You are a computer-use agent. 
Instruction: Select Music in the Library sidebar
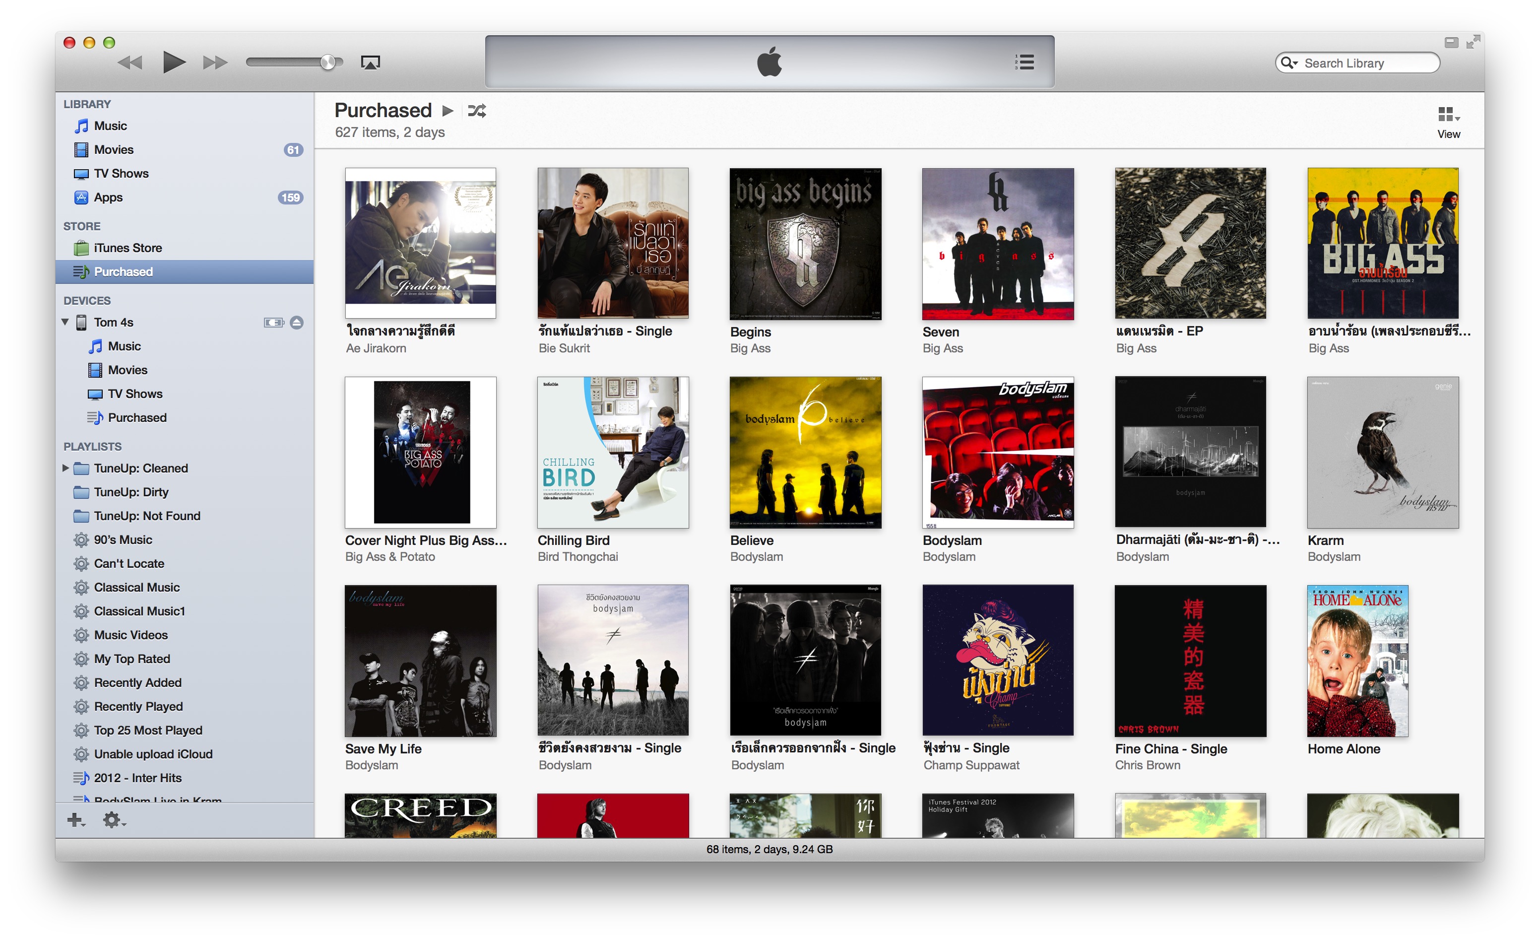coord(111,126)
